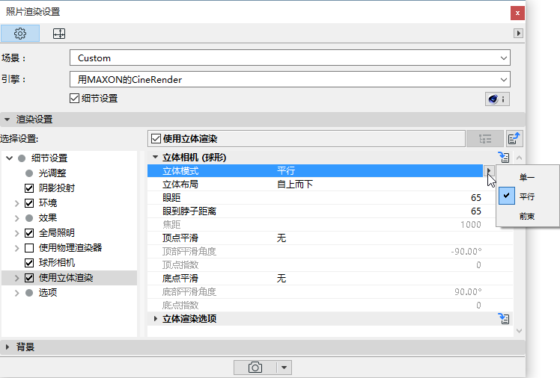Toggle the 使用立体渲染 header checkbox
This screenshot has height=378, width=560.
(156, 139)
